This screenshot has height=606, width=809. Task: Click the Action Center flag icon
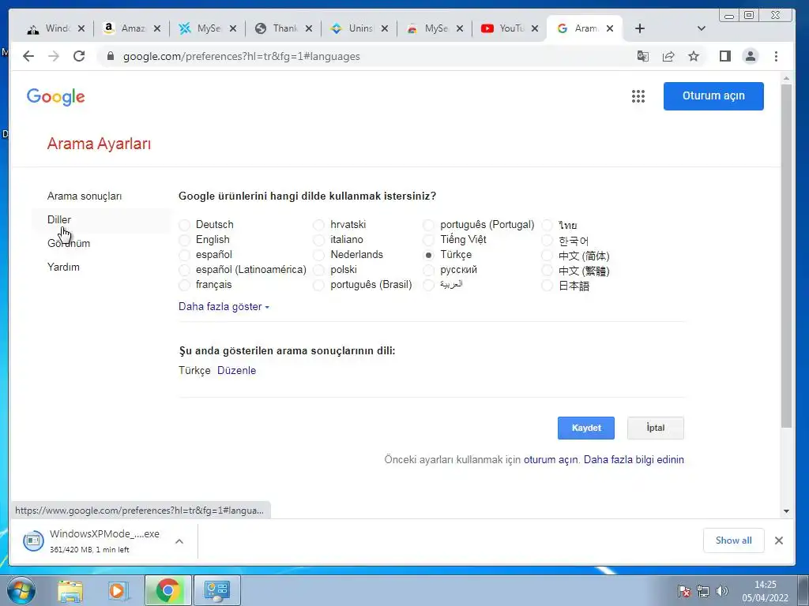click(683, 591)
